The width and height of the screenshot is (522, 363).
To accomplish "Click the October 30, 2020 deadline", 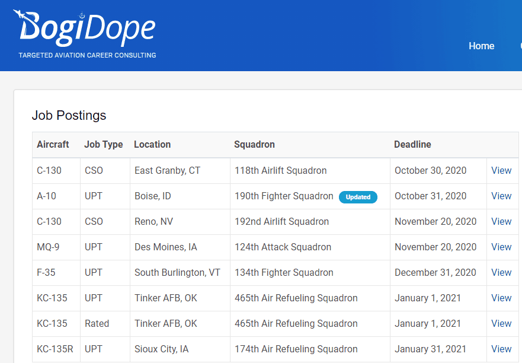I will tap(430, 170).
